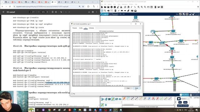The image size is (200, 112).
Task: Open Attributes tab in device window
Action: tap(91, 28)
